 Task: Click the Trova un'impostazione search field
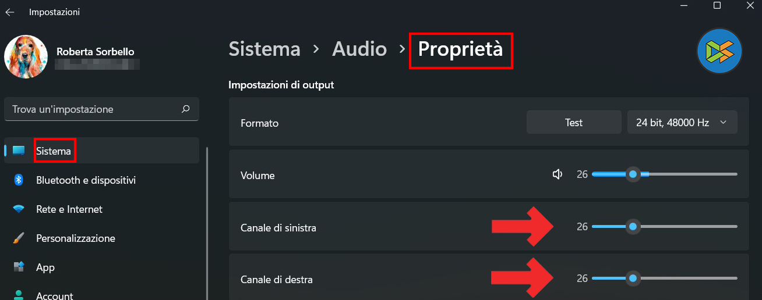click(x=93, y=109)
